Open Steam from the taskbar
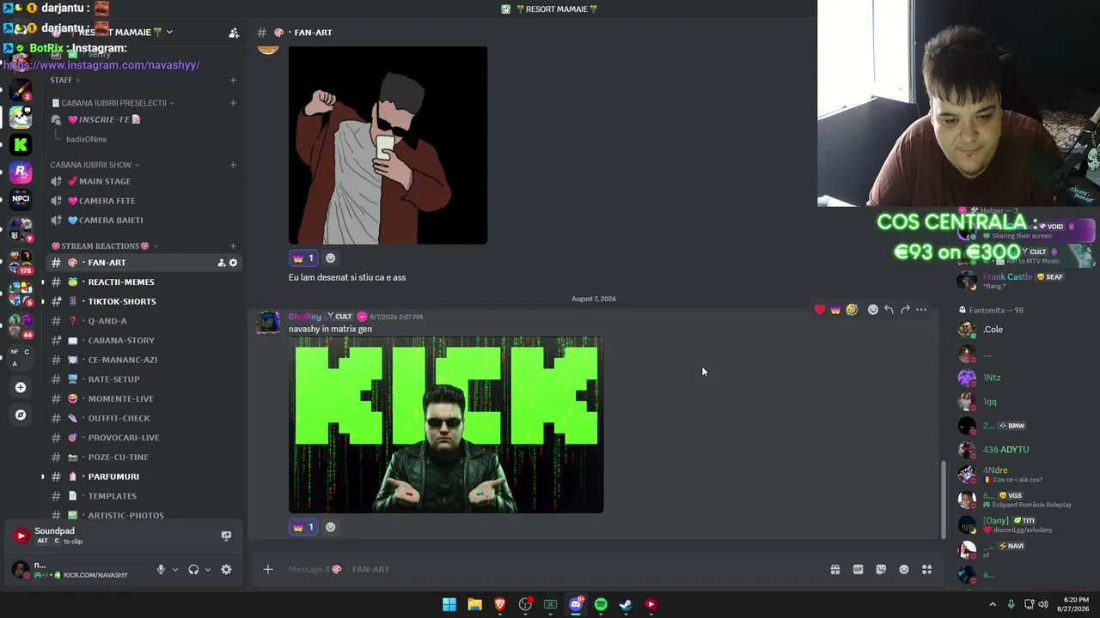Image resolution: width=1100 pixels, height=618 pixels. coord(626,604)
